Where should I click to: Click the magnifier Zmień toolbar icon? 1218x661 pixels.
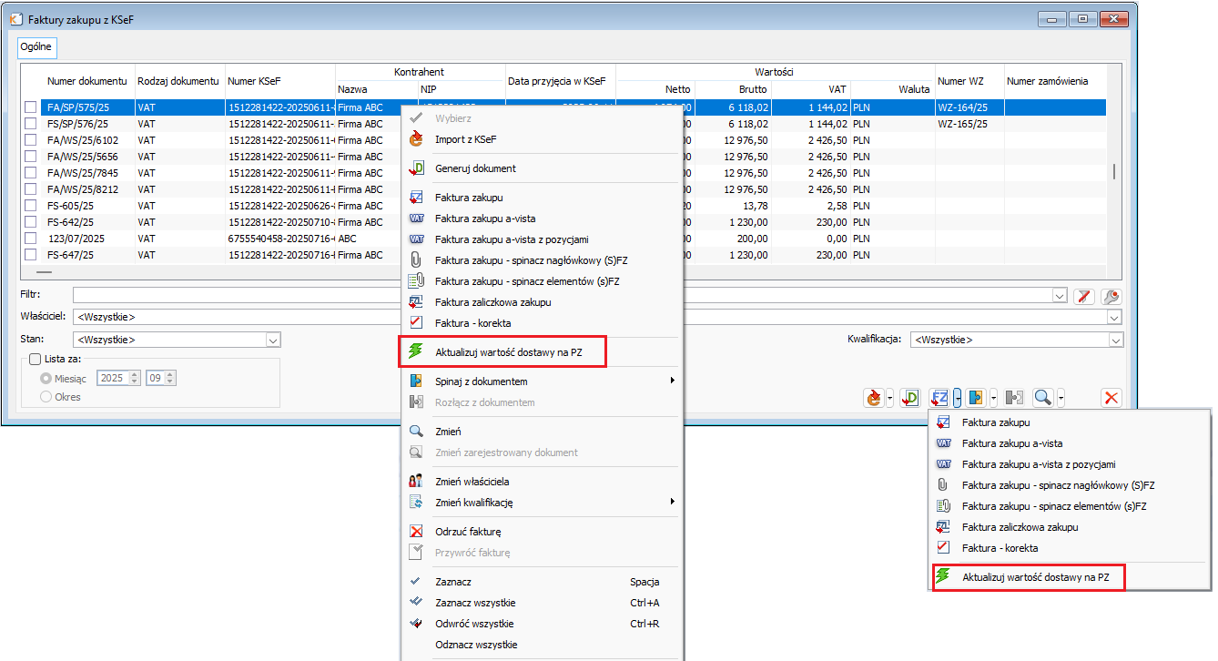point(1042,398)
